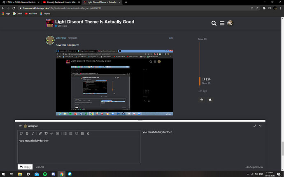Open YouTube bookmark
The height and width of the screenshot is (177, 284).
pos(31,14)
